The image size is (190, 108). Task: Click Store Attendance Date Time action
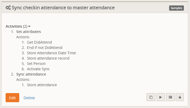tap(51, 53)
